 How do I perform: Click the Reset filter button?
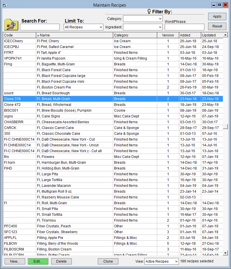coord(217,26)
